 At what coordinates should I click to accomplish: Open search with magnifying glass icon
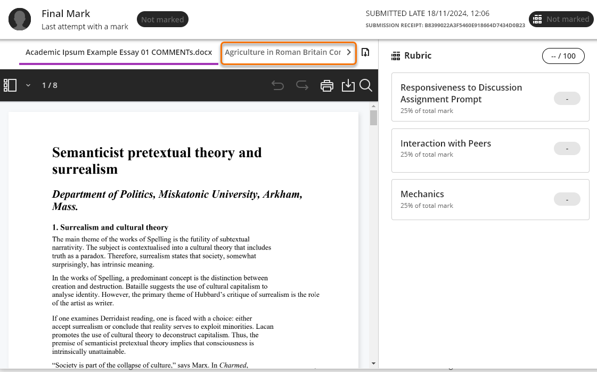(366, 85)
